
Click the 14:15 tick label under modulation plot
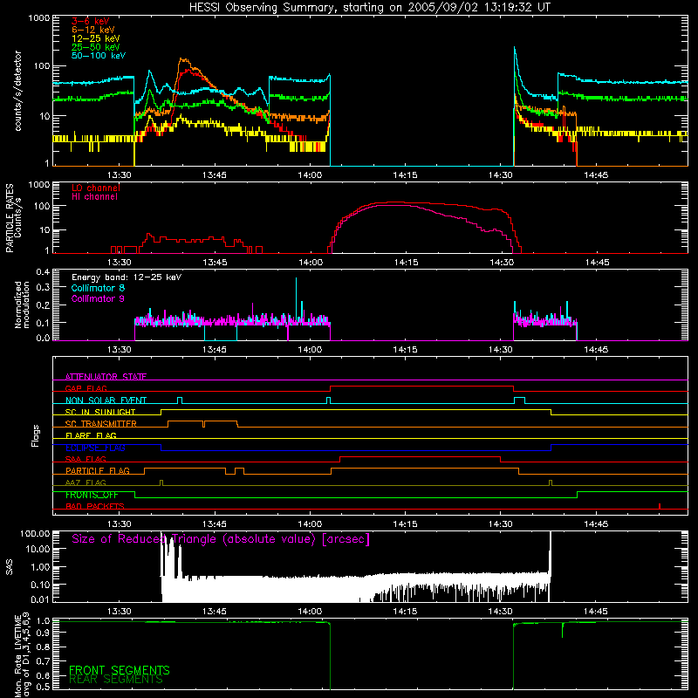tap(406, 350)
